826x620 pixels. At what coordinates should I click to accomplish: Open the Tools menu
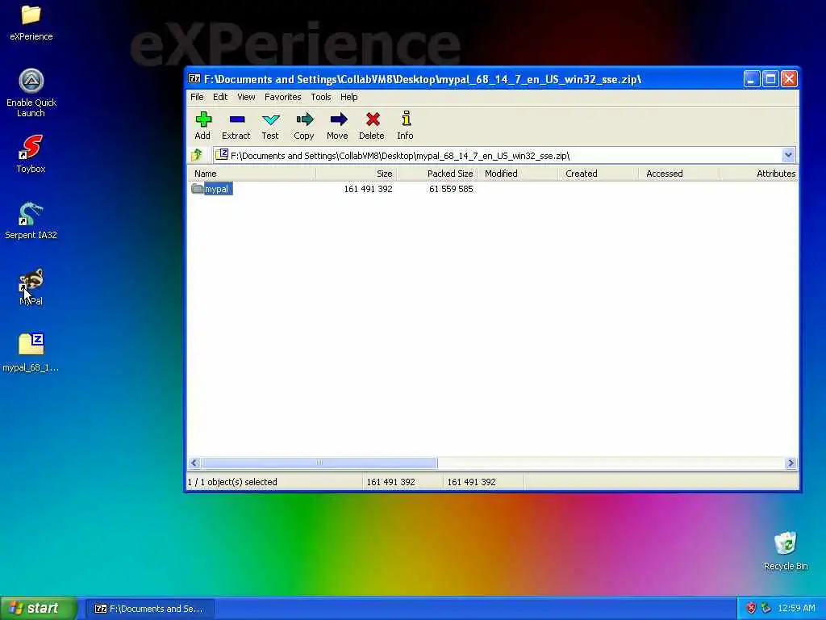321,97
